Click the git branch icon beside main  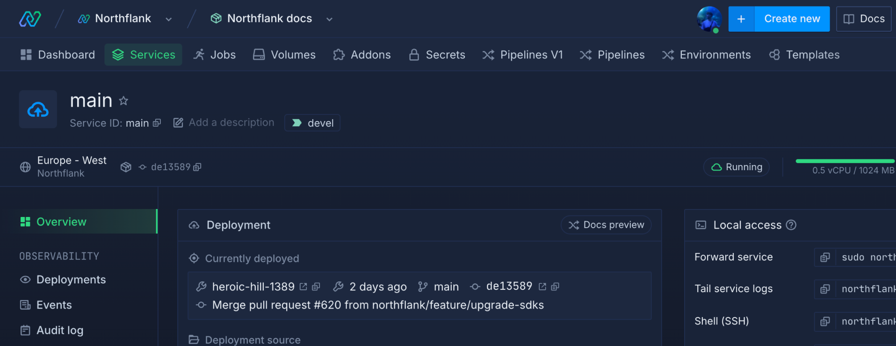423,287
